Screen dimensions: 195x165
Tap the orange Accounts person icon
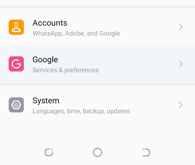click(16, 27)
